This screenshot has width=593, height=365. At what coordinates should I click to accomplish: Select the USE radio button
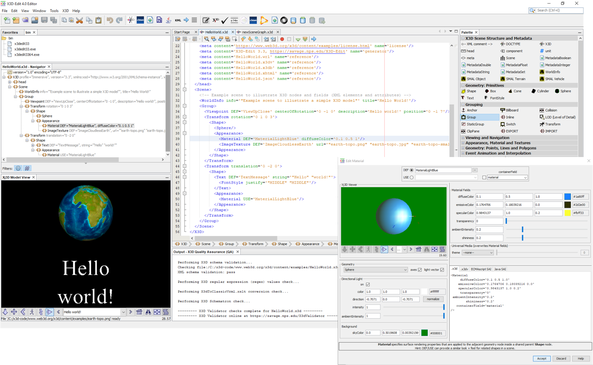click(x=411, y=178)
